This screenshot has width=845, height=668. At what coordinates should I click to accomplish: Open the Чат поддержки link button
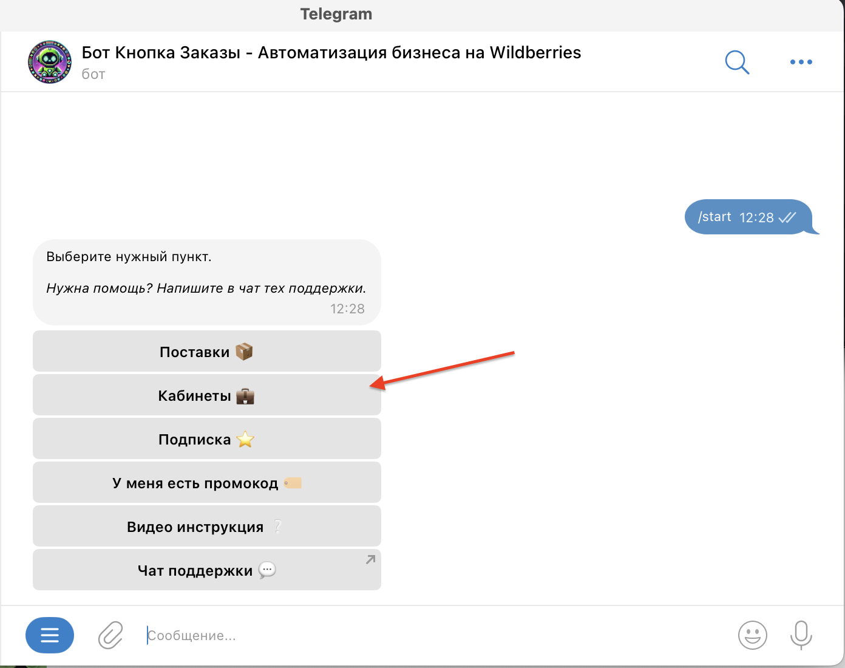click(207, 570)
